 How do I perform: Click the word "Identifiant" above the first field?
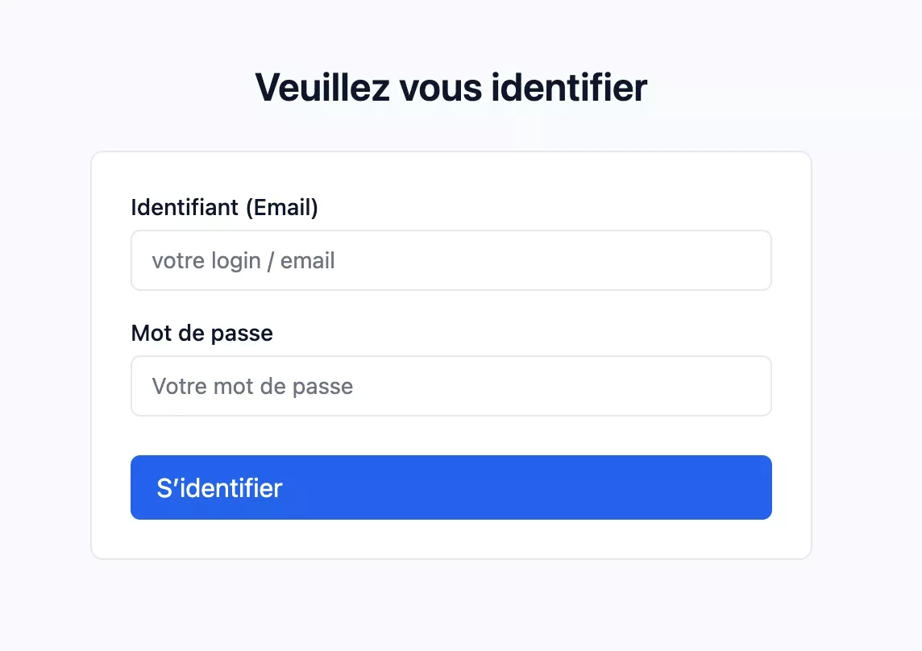point(185,208)
